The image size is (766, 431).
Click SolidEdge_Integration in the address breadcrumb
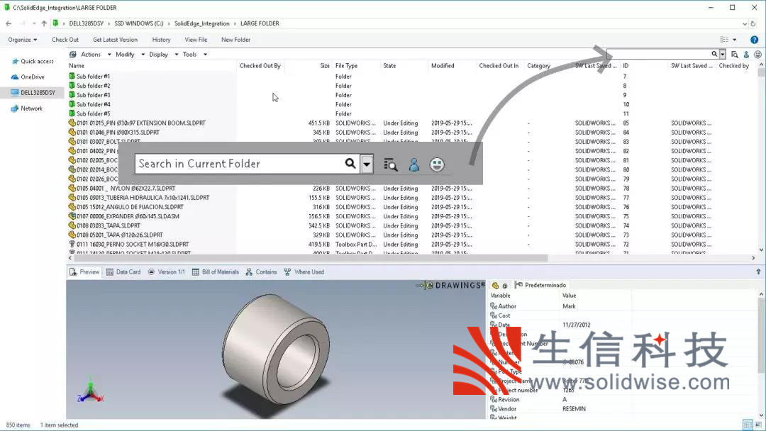click(x=201, y=23)
